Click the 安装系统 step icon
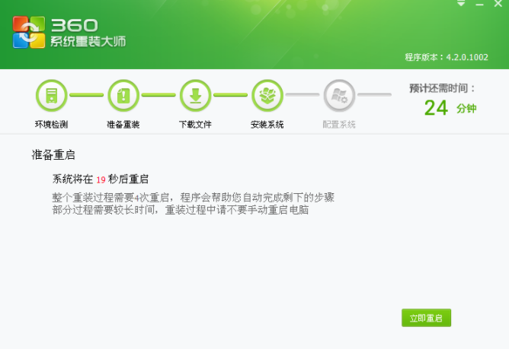This screenshot has height=349, width=509. [x=267, y=96]
